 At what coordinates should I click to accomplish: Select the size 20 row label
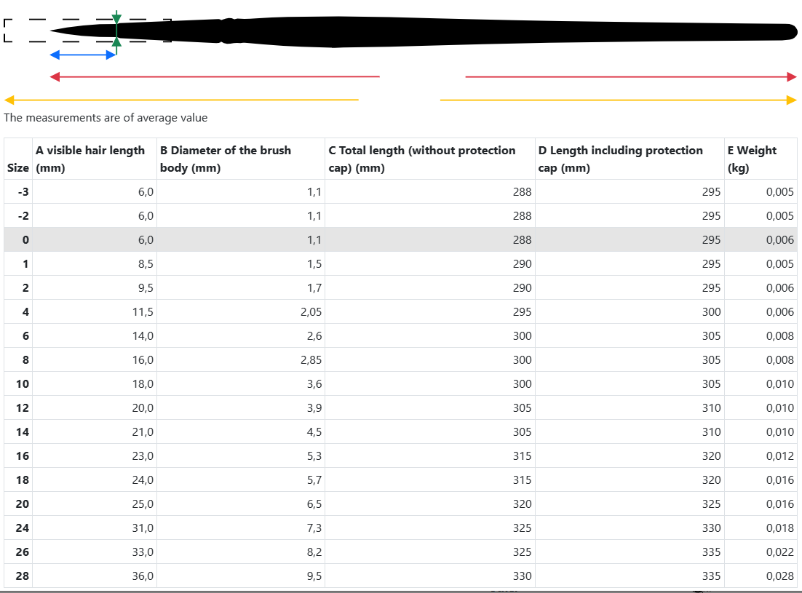(23, 504)
